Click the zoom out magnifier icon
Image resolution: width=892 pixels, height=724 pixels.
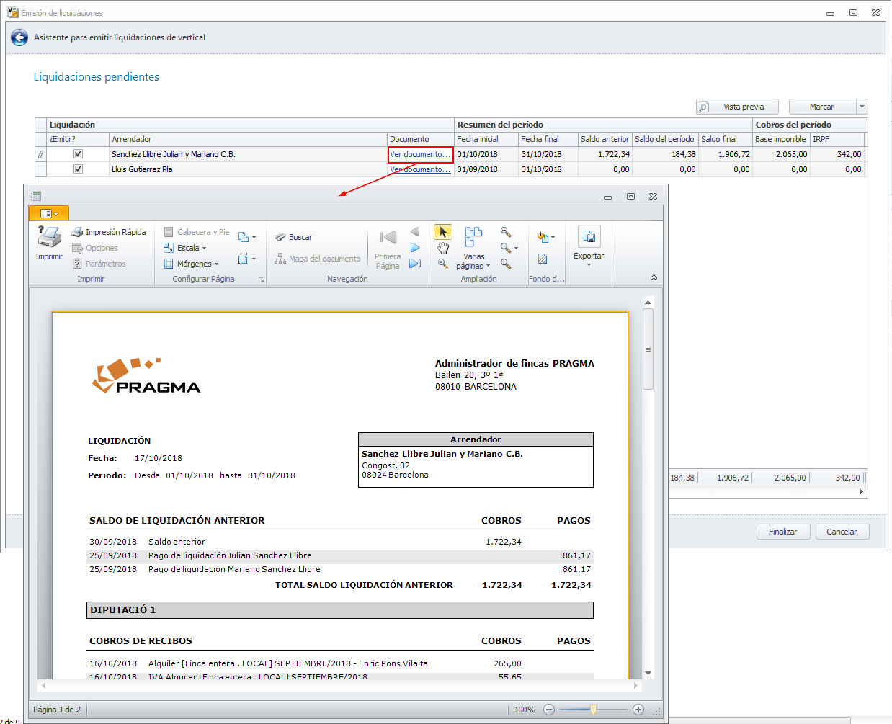coord(506,232)
